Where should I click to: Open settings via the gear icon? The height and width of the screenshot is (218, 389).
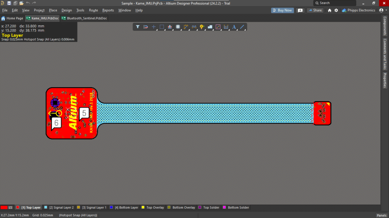pos(336,10)
